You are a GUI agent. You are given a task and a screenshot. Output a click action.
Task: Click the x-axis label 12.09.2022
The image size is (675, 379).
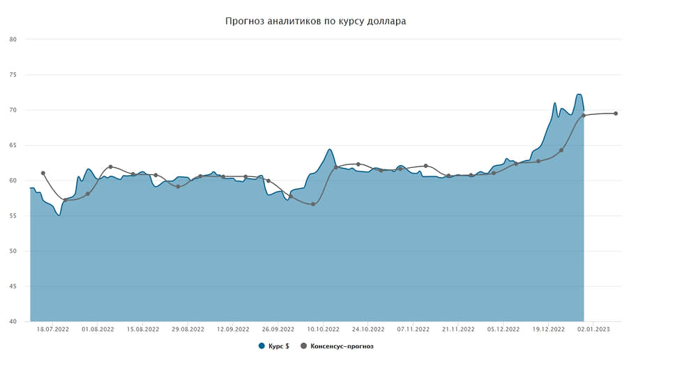[233, 330]
